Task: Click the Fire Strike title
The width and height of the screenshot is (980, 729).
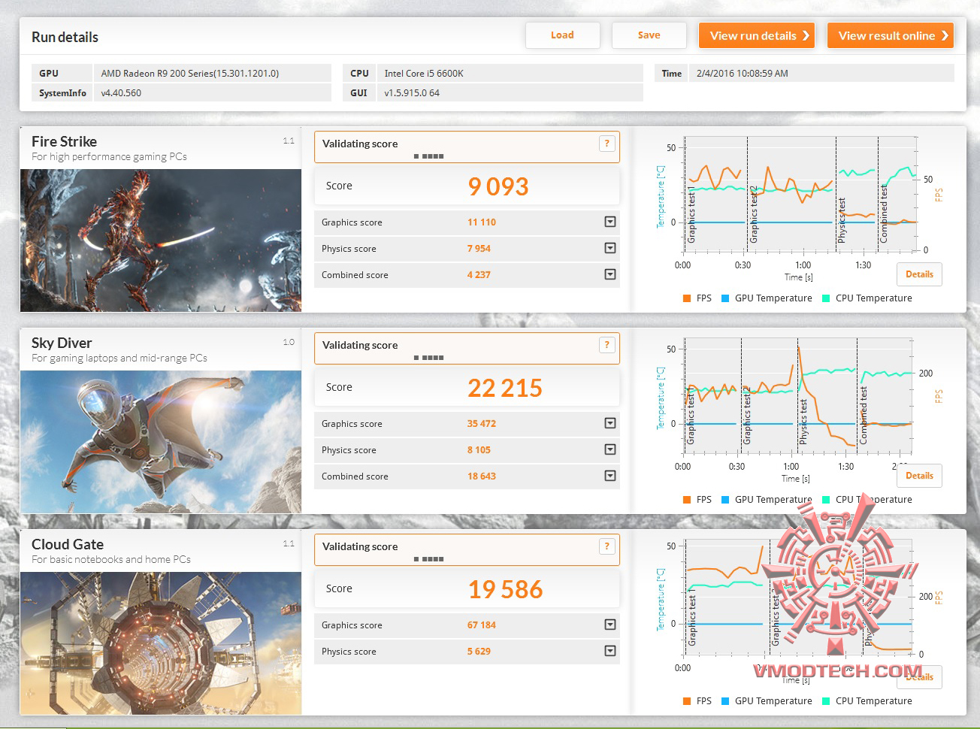Action: (x=64, y=141)
